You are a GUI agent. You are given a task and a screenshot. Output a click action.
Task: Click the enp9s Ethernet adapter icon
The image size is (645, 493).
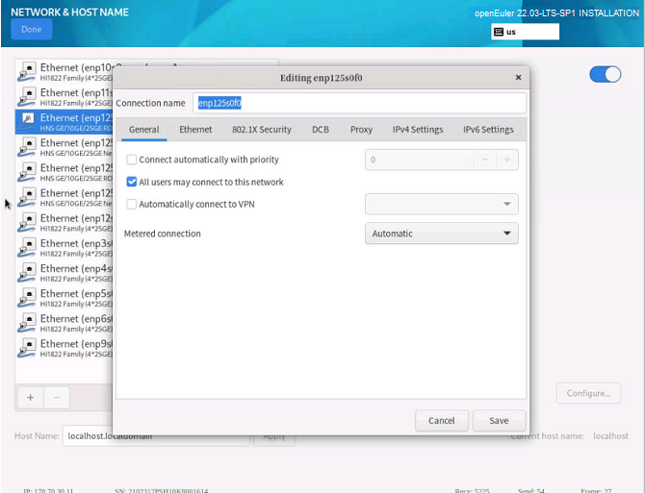tap(28, 348)
